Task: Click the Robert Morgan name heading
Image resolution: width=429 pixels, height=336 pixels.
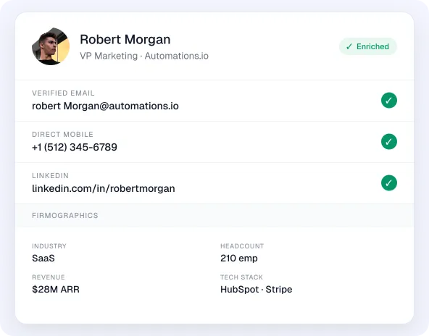Action: pos(125,39)
